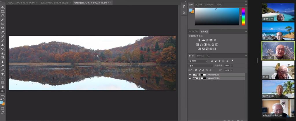
Task: Toggle visibility of 3U8A3372.JPG layer
Action: click(190, 78)
